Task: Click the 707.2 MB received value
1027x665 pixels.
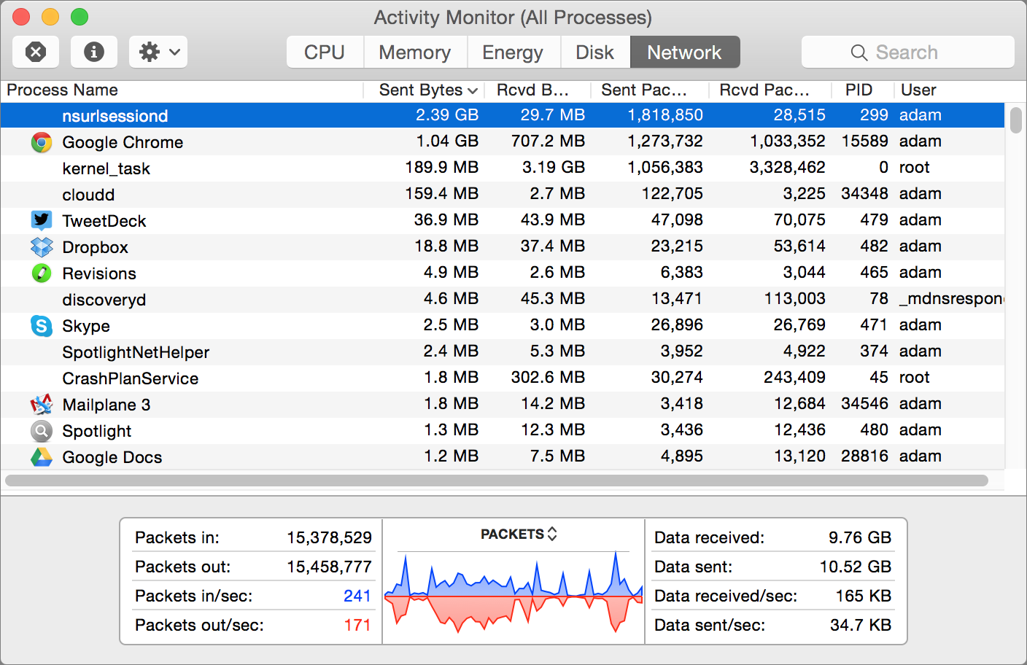Action: pyautogui.click(x=548, y=141)
